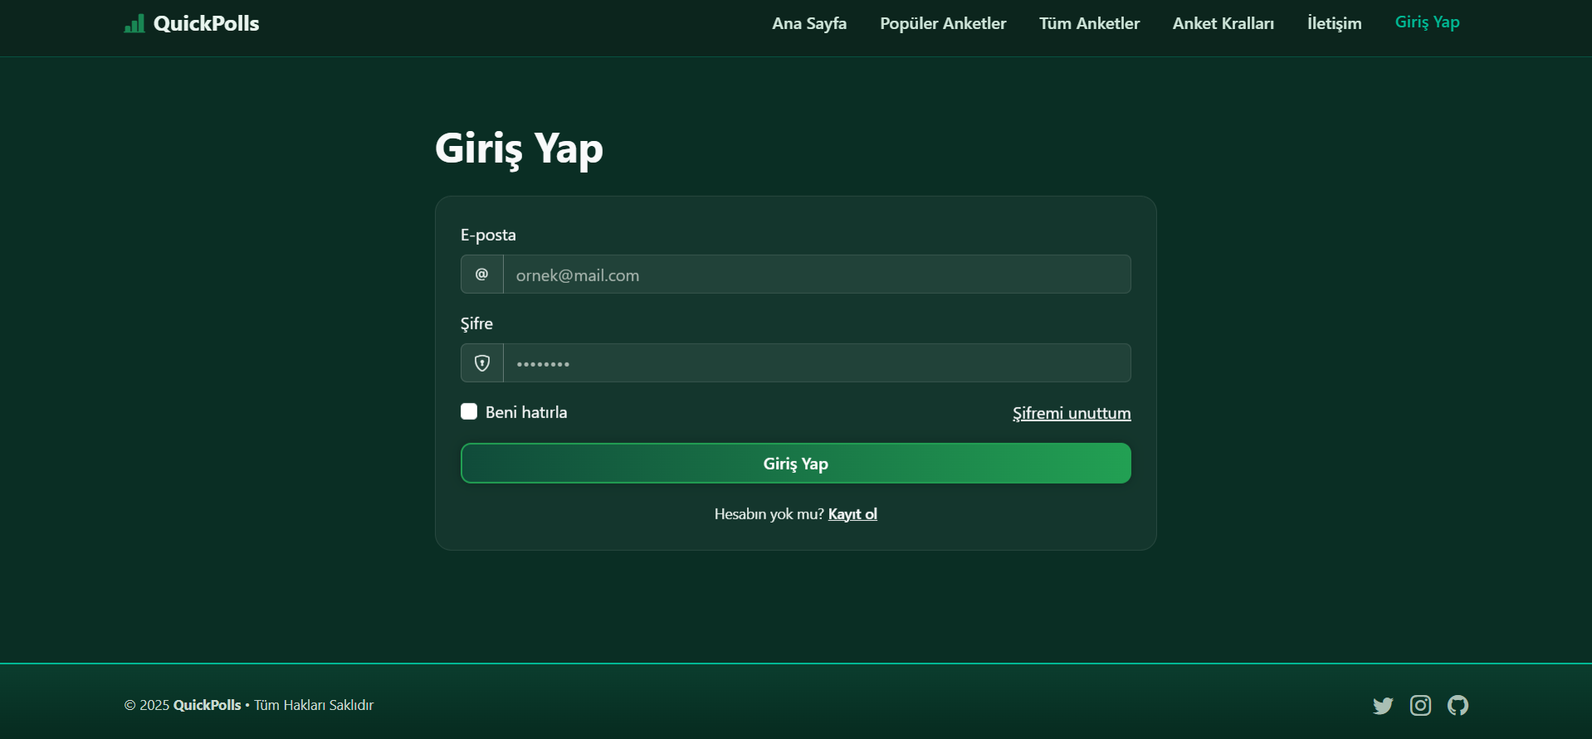Enable the "Beni hatırla" checkbox
Viewport: 1592px width, 739px height.
(469, 412)
